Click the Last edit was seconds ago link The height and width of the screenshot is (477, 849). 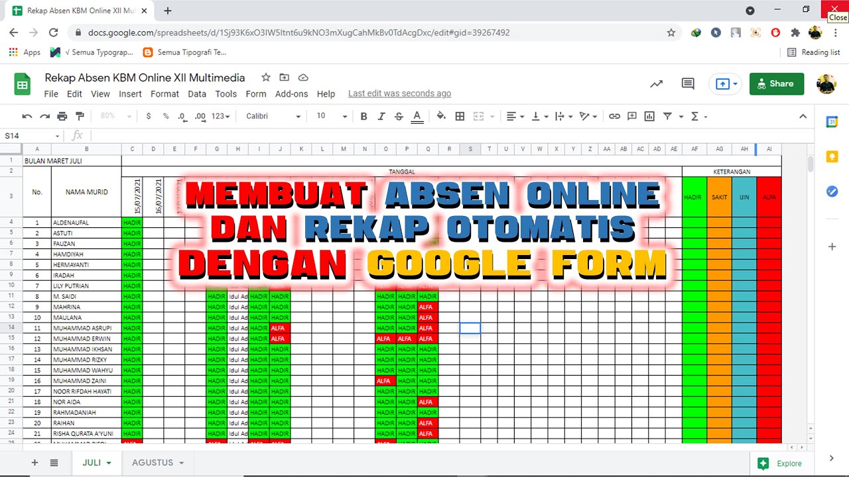(399, 93)
